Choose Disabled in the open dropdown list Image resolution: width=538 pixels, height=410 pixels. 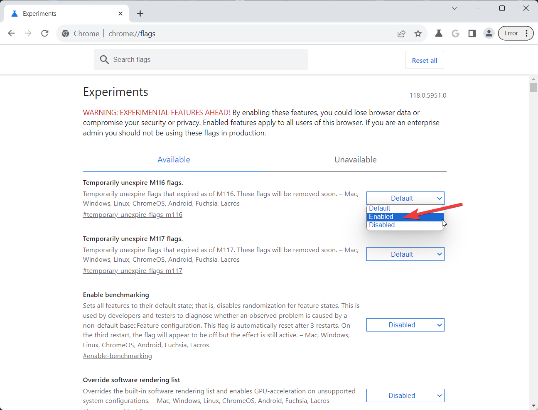tap(405, 225)
